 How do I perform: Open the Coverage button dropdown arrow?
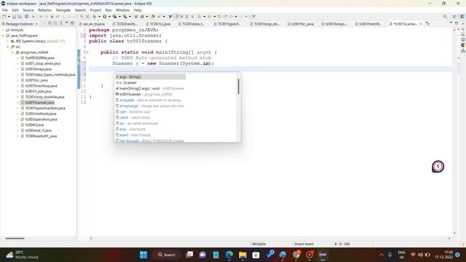click(119, 17)
